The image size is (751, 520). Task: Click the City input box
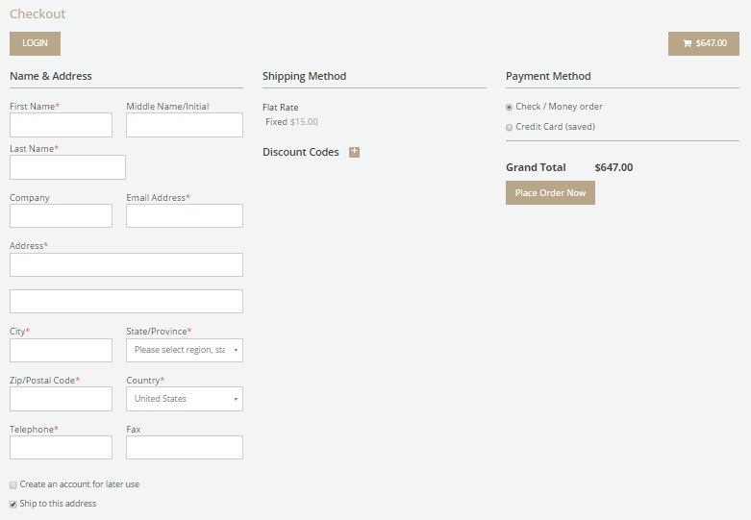tap(61, 350)
